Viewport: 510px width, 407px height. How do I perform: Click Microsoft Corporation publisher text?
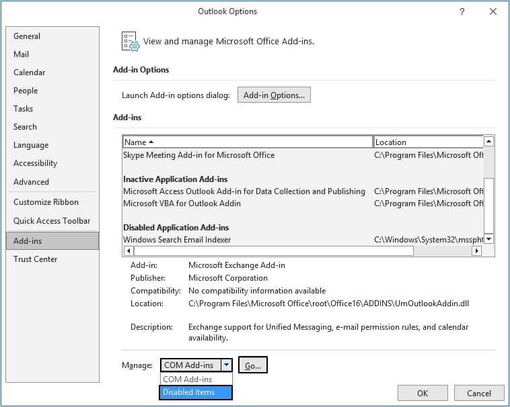228,278
